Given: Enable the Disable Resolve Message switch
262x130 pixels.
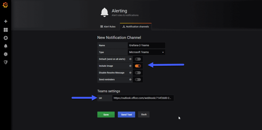Looking at the screenshot, I should coord(138,73).
